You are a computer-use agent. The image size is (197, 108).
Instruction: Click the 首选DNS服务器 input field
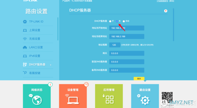click(x=127, y=62)
